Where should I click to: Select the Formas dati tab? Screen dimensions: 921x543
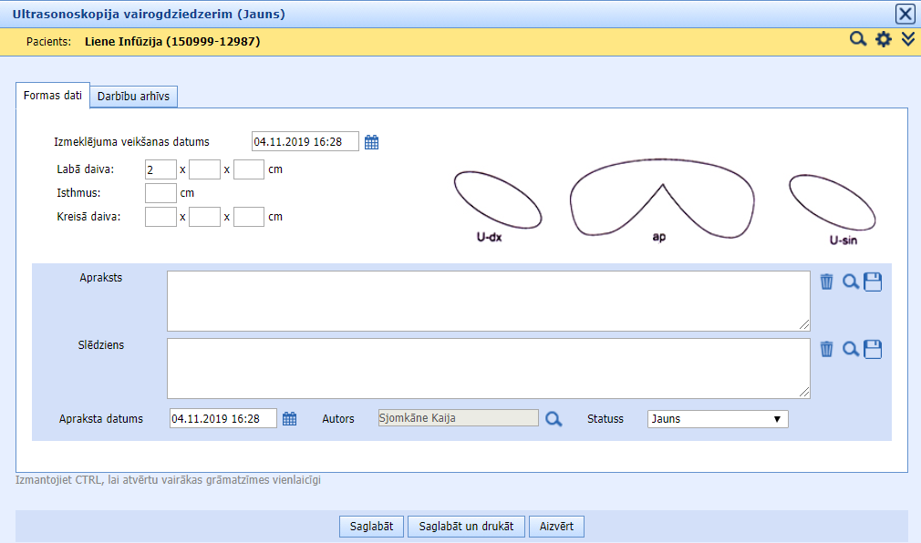click(53, 96)
